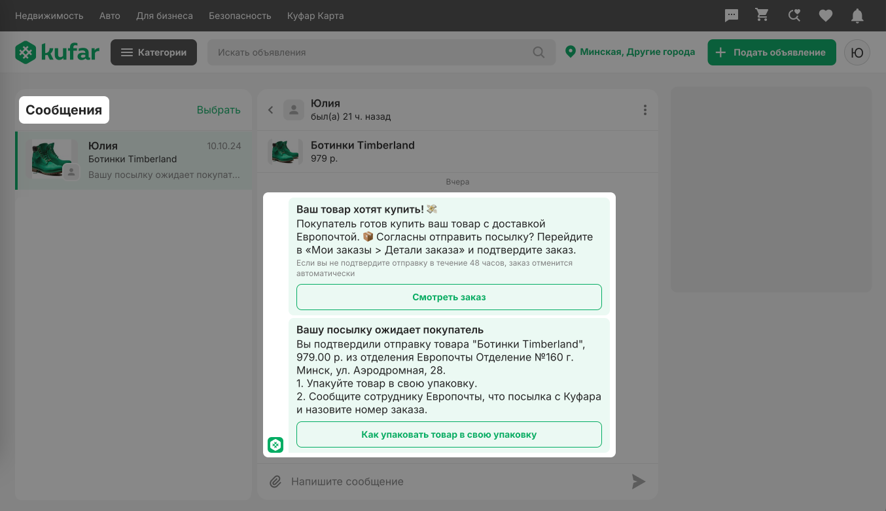
Task: Click the Вчера date separator
Action: tap(457, 181)
